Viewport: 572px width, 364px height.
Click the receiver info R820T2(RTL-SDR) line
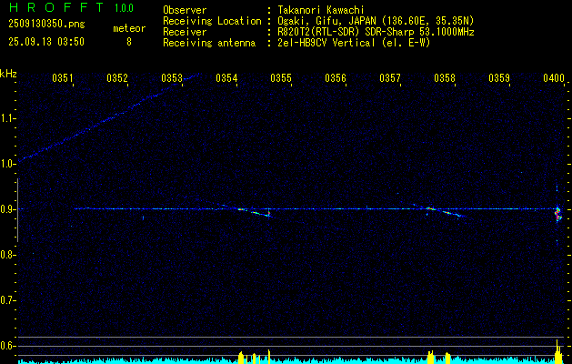click(376, 32)
